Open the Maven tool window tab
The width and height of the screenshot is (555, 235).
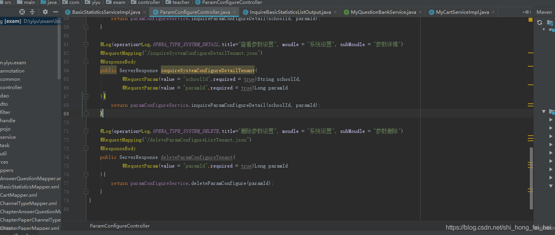pos(544,12)
